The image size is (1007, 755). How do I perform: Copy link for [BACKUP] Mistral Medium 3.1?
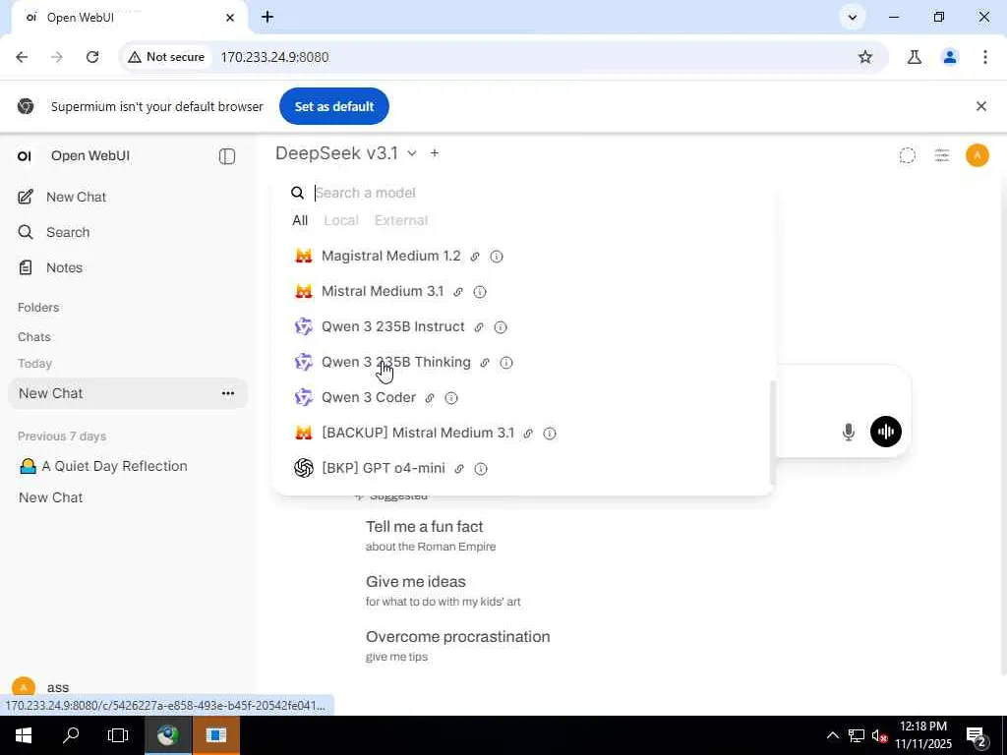528,434
